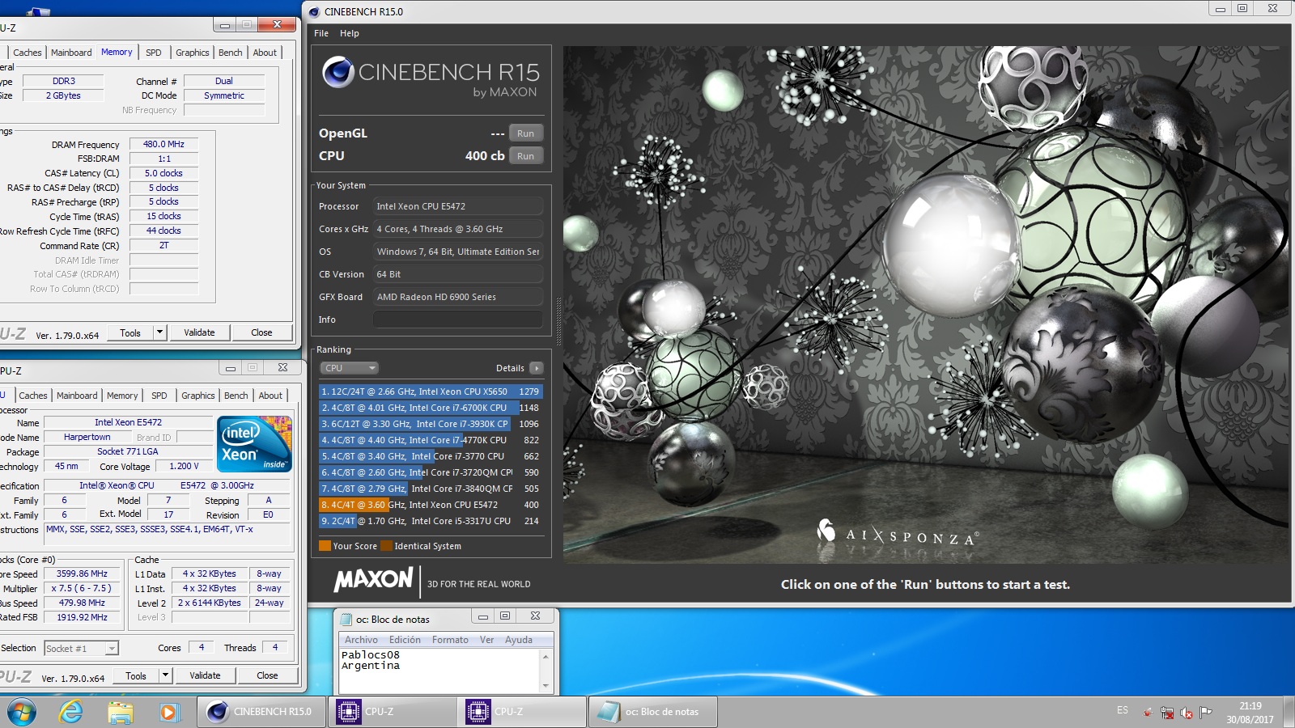1295x728 pixels.
Task: Open the Help menu in Cinebench
Action: (x=350, y=33)
